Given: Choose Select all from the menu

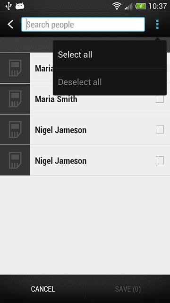Looking at the screenshot, I should click(x=110, y=54).
